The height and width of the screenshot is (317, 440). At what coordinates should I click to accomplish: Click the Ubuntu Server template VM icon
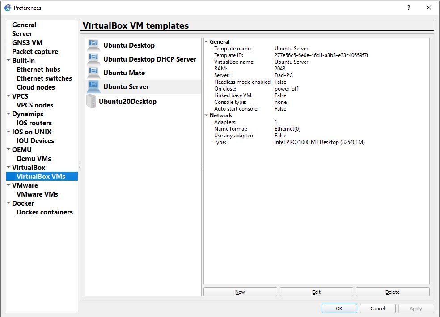93,87
